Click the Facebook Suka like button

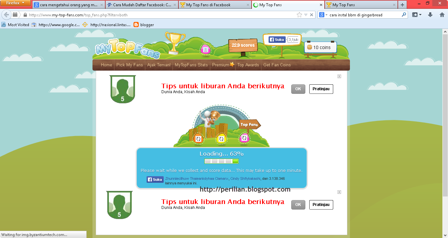277,40
